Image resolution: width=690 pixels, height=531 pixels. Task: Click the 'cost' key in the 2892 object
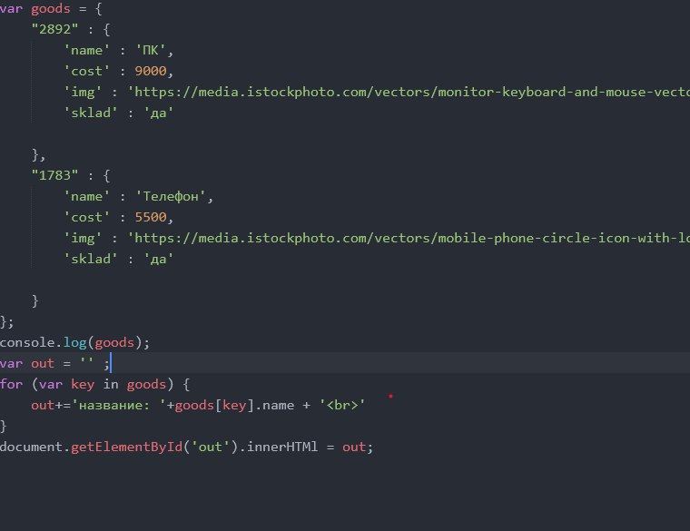86,71
